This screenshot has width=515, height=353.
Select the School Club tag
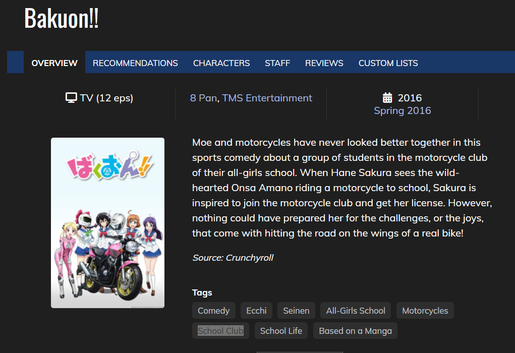point(221,331)
